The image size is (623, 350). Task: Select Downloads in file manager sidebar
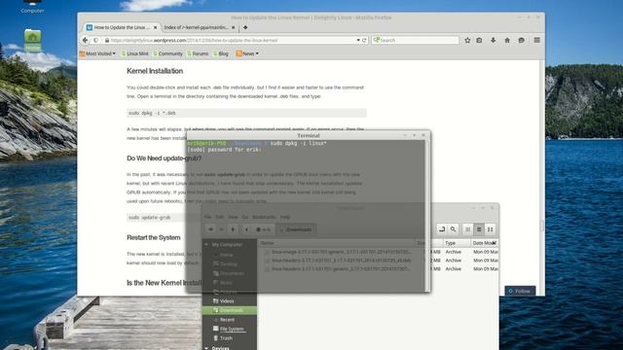pos(230,310)
